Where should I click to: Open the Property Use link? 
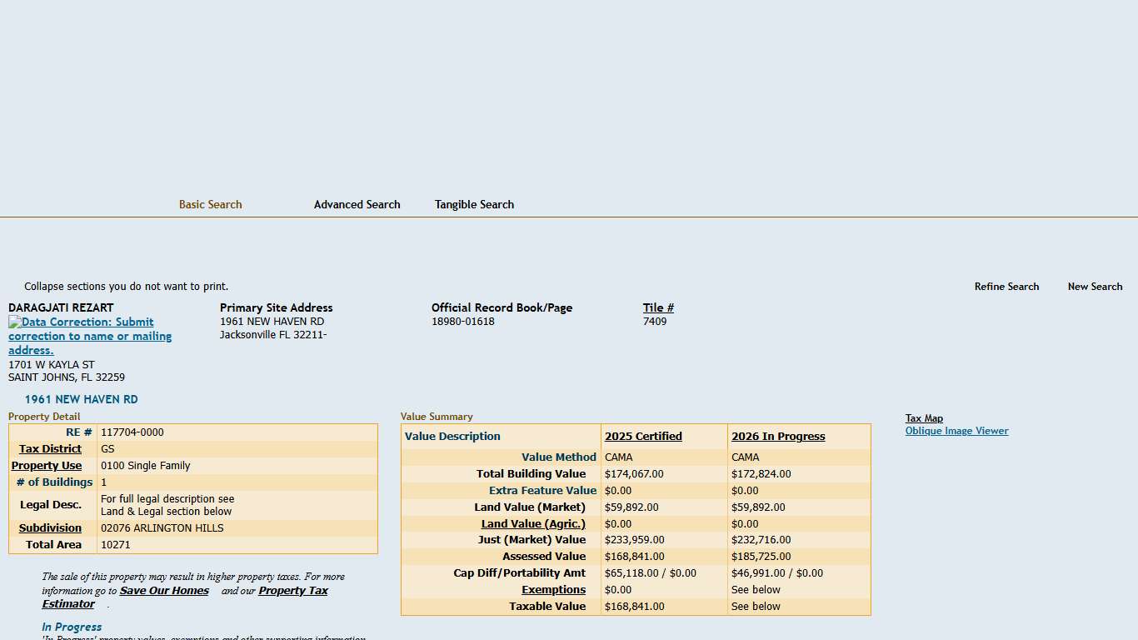[47, 465]
